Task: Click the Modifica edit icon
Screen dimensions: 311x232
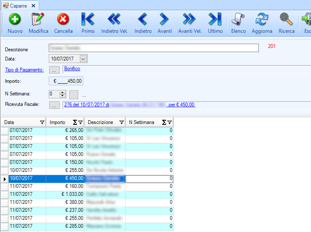Action: tap(38, 19)
